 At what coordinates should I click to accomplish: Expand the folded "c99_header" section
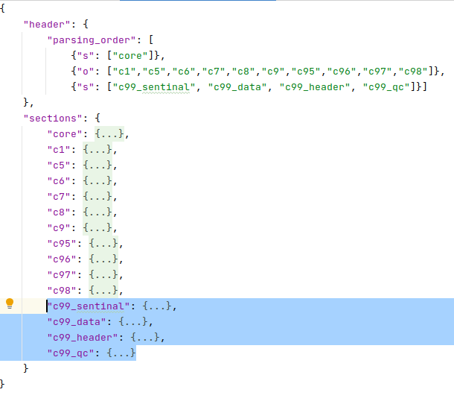tap(145, 338)
